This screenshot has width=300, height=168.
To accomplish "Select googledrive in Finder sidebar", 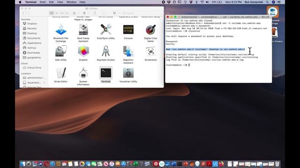I will point(32,57).
